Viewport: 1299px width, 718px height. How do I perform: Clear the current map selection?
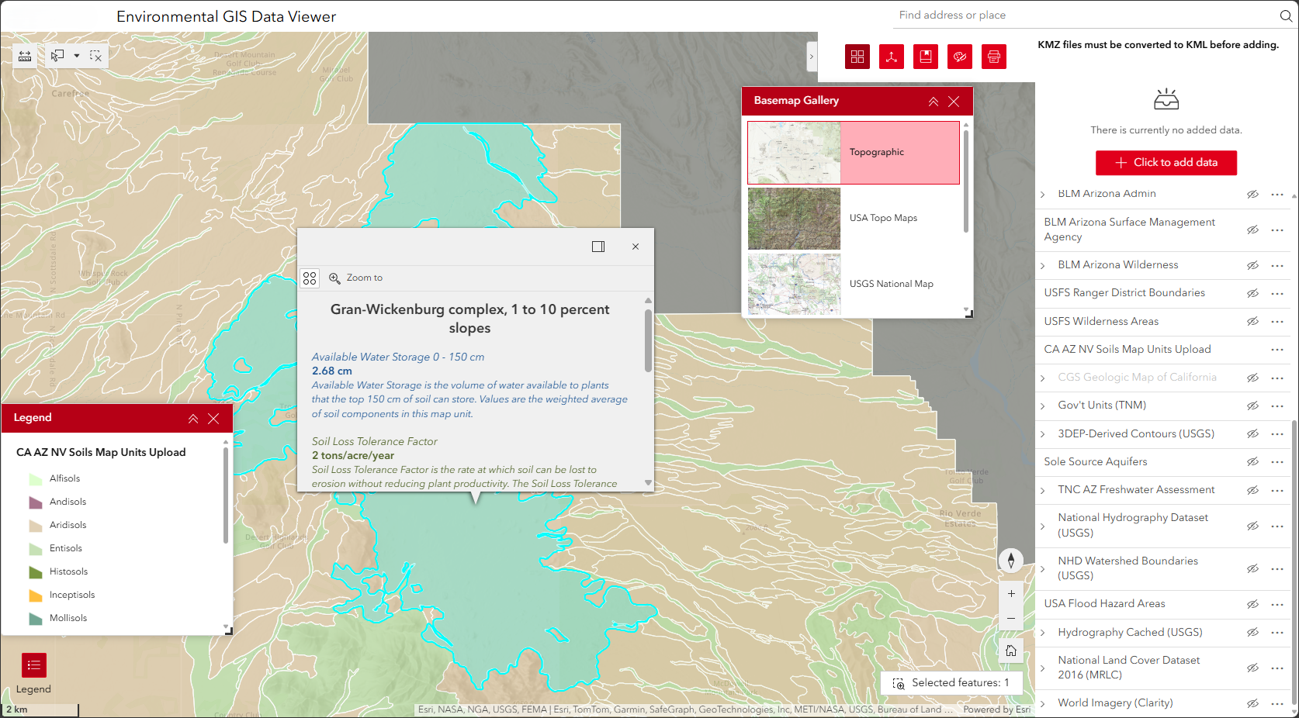pos(95,55)
